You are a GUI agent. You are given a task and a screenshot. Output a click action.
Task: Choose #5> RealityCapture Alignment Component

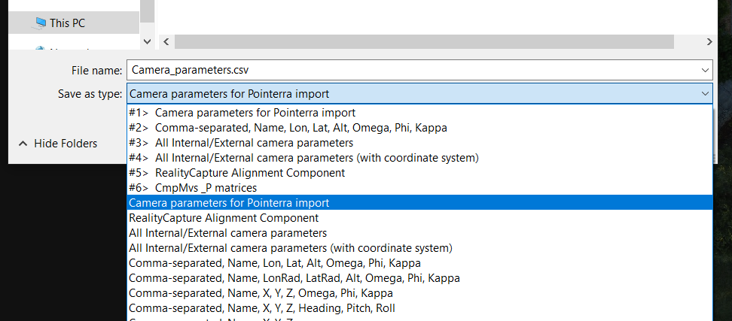[x=419, y=173]
